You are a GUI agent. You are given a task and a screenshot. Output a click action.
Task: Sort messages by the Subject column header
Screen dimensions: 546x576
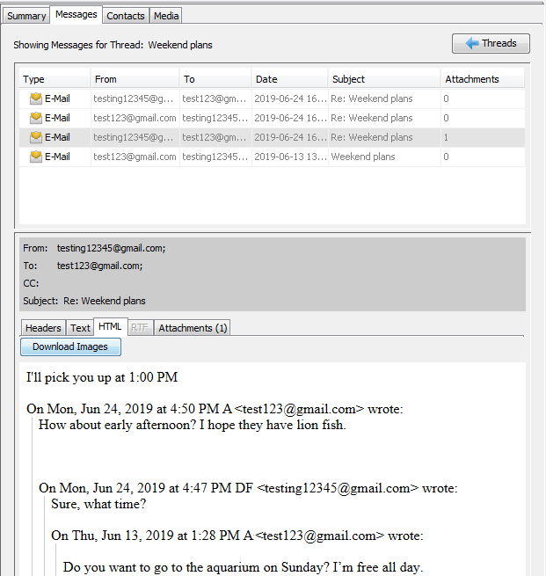[x=384, y=79]
